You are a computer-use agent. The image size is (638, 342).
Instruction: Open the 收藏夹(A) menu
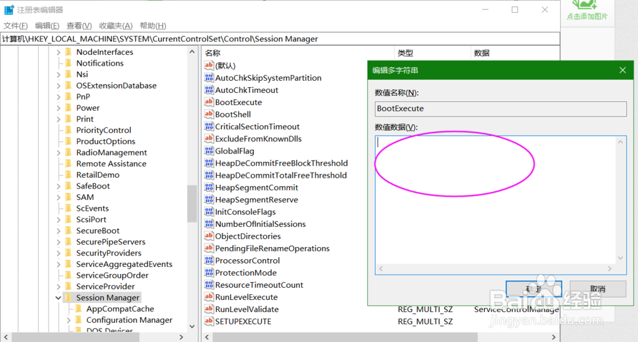pos(115,25)
